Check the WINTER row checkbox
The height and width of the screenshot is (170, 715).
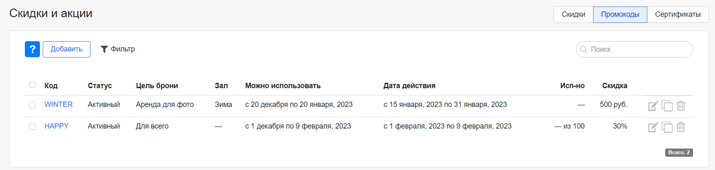point(32,105)
